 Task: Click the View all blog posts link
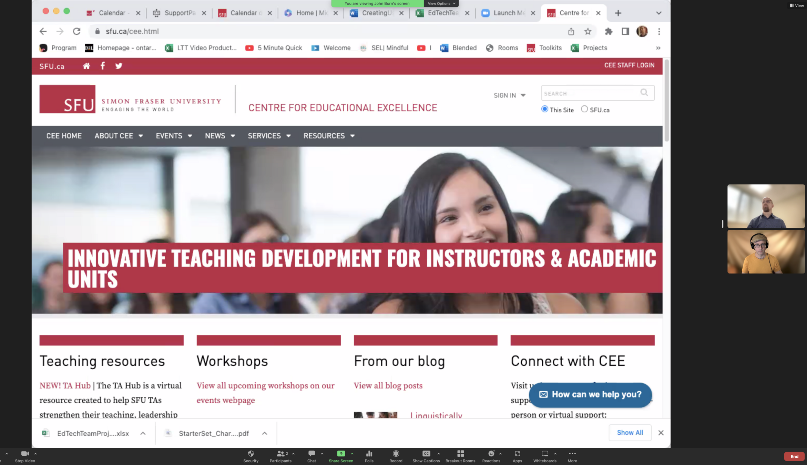(x=388, y=385)
